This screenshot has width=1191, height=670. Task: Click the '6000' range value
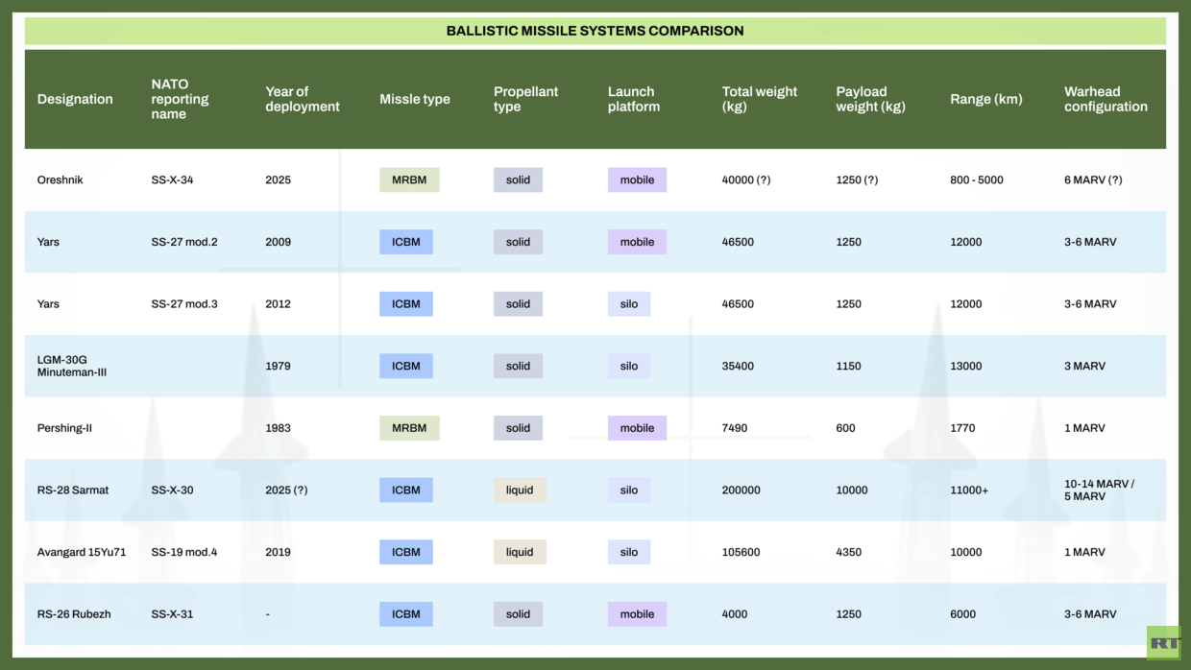[x=962, y=614]
